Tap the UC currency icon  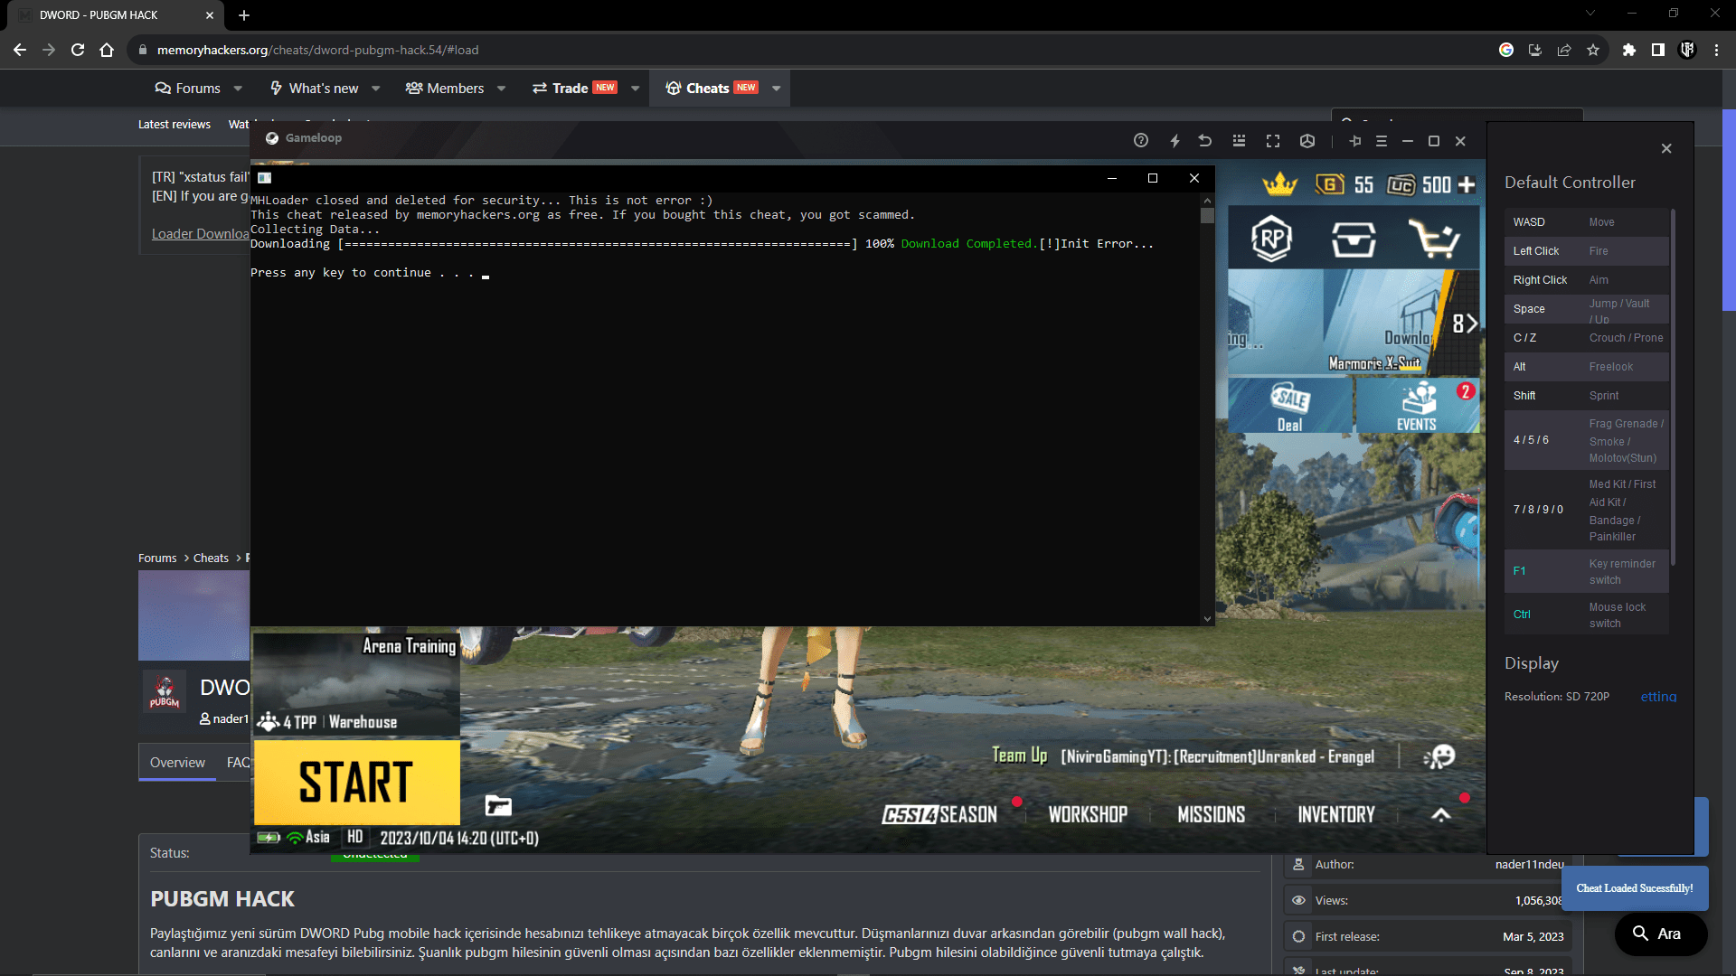coord(1401,185)
